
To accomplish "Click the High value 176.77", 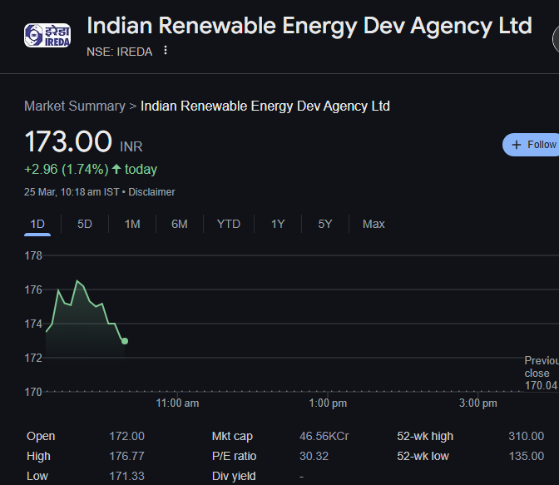I will point(126,456).
